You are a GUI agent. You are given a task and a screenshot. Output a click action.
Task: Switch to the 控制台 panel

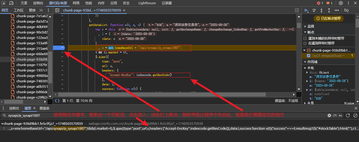coord(38,3)
